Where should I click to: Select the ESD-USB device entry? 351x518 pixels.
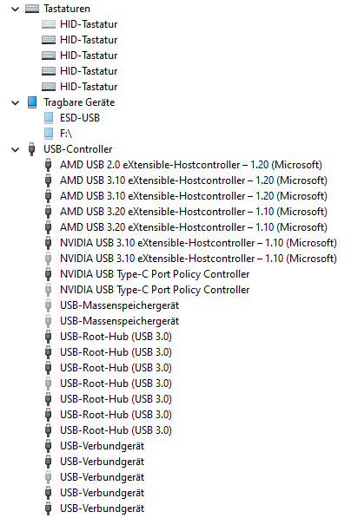[x=80, y=118]
